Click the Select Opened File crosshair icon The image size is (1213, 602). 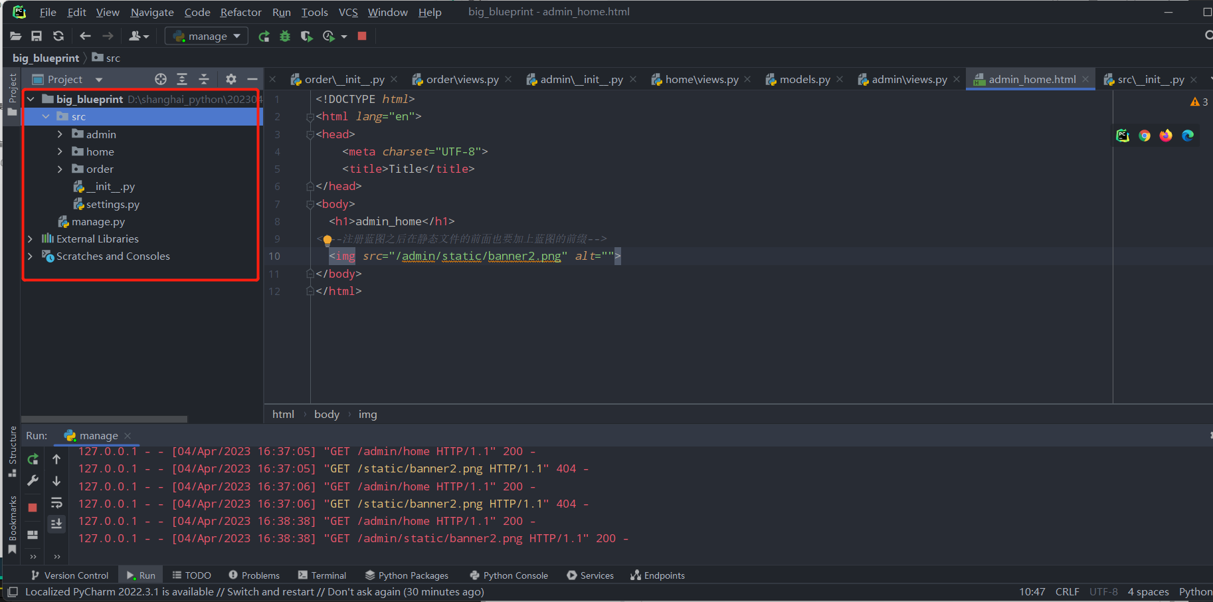tap(161, 79)
